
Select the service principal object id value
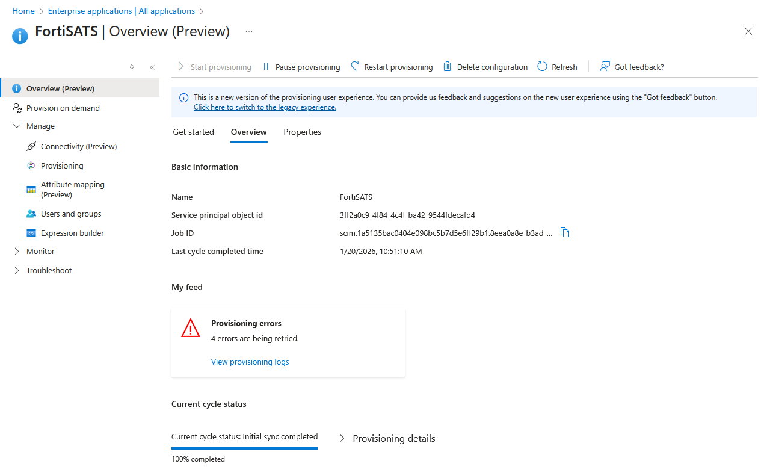(407, 215)
